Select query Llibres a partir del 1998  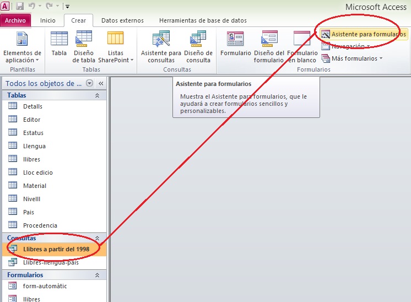pos(54,249)
